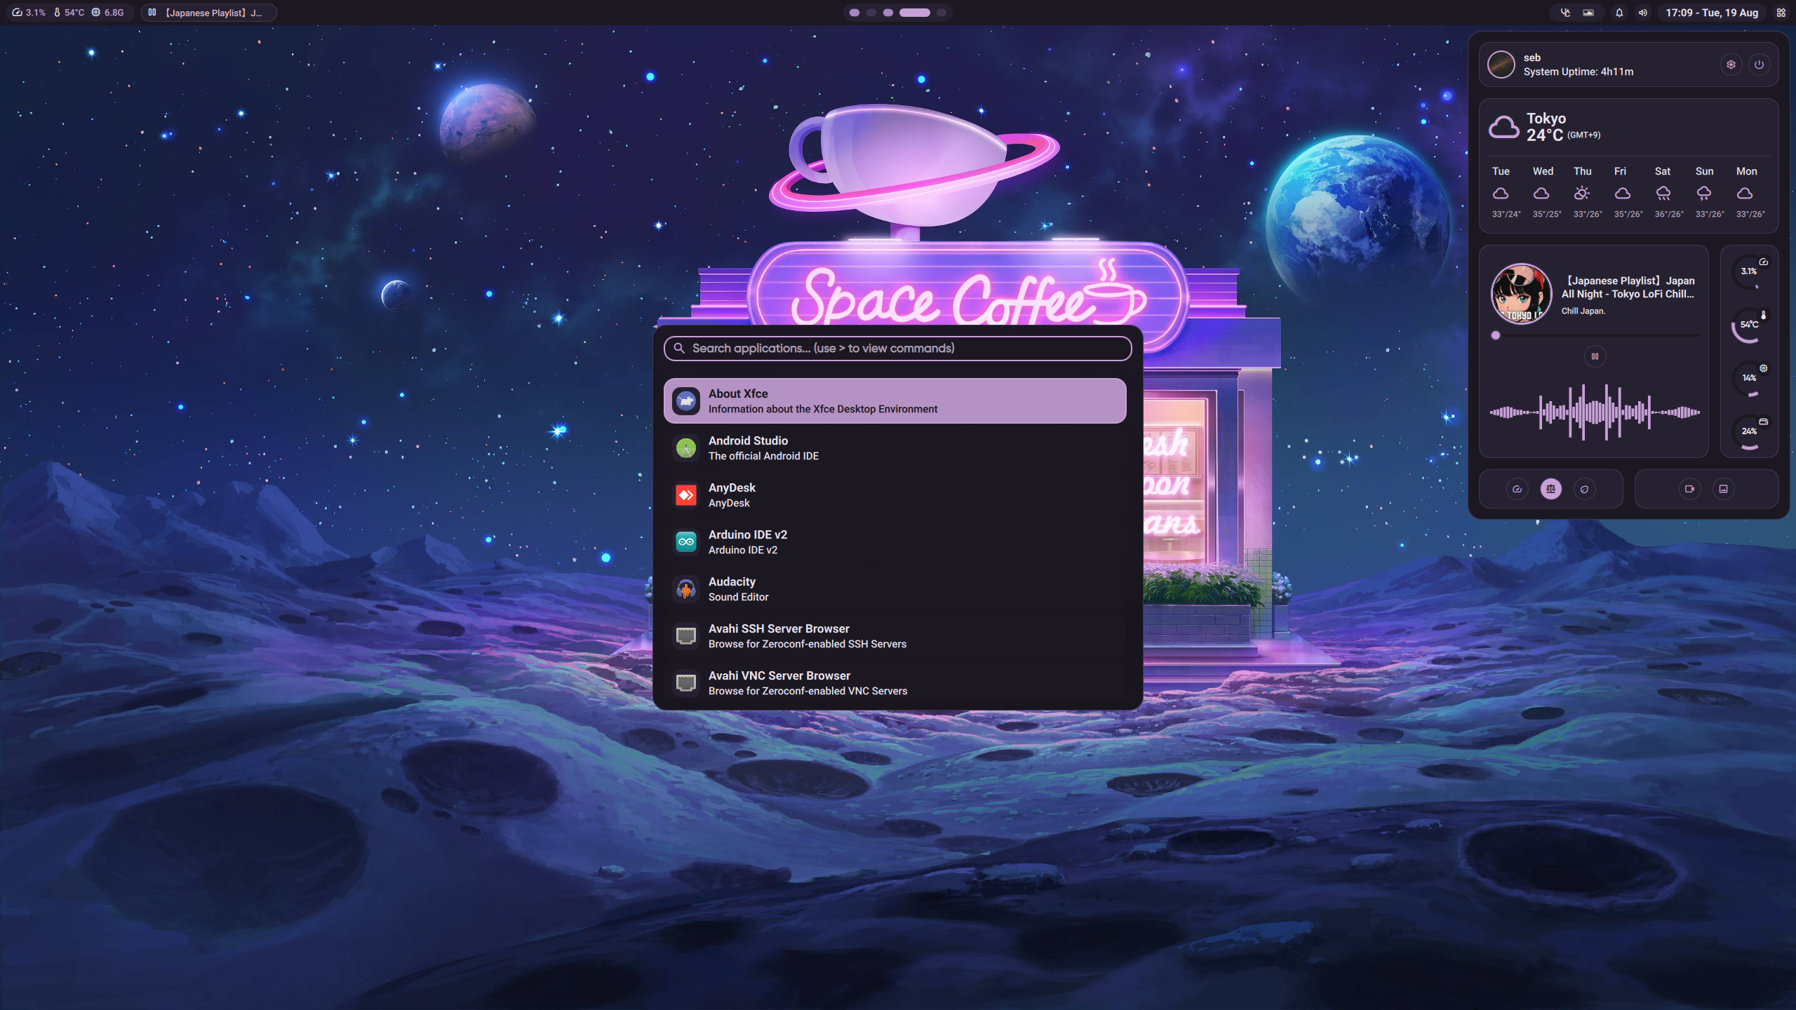This screenshot has width=1796, height=1010.
Task: Open settings gear next to the seb profile
Action: (x=1731, y=64)
